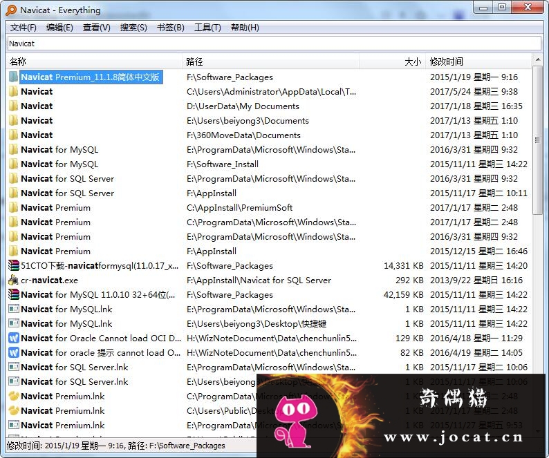Click folder icon of Navicat Premium in C:\AppInstall\PremiumSoft
The image size is (549, 458).
coord(13,208)
